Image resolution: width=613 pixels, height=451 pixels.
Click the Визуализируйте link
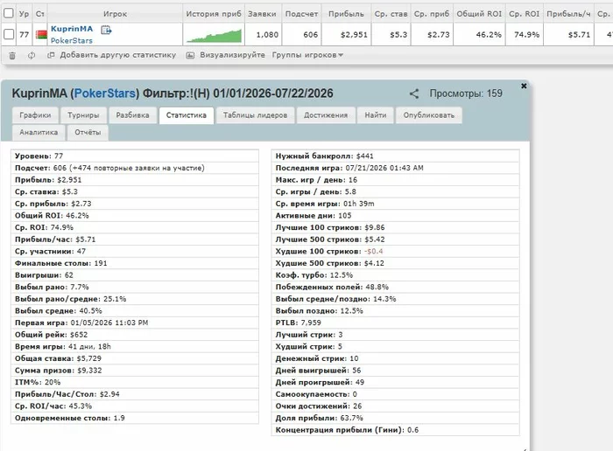[232, 55]
